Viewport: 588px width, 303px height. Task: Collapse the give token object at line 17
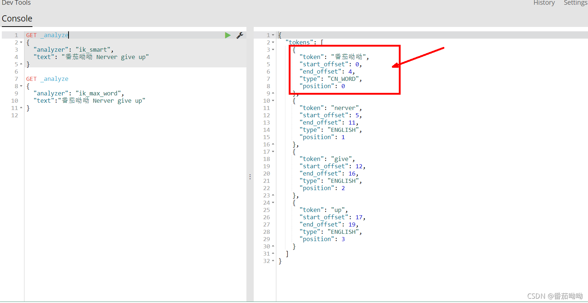click(x=273, y=152)
